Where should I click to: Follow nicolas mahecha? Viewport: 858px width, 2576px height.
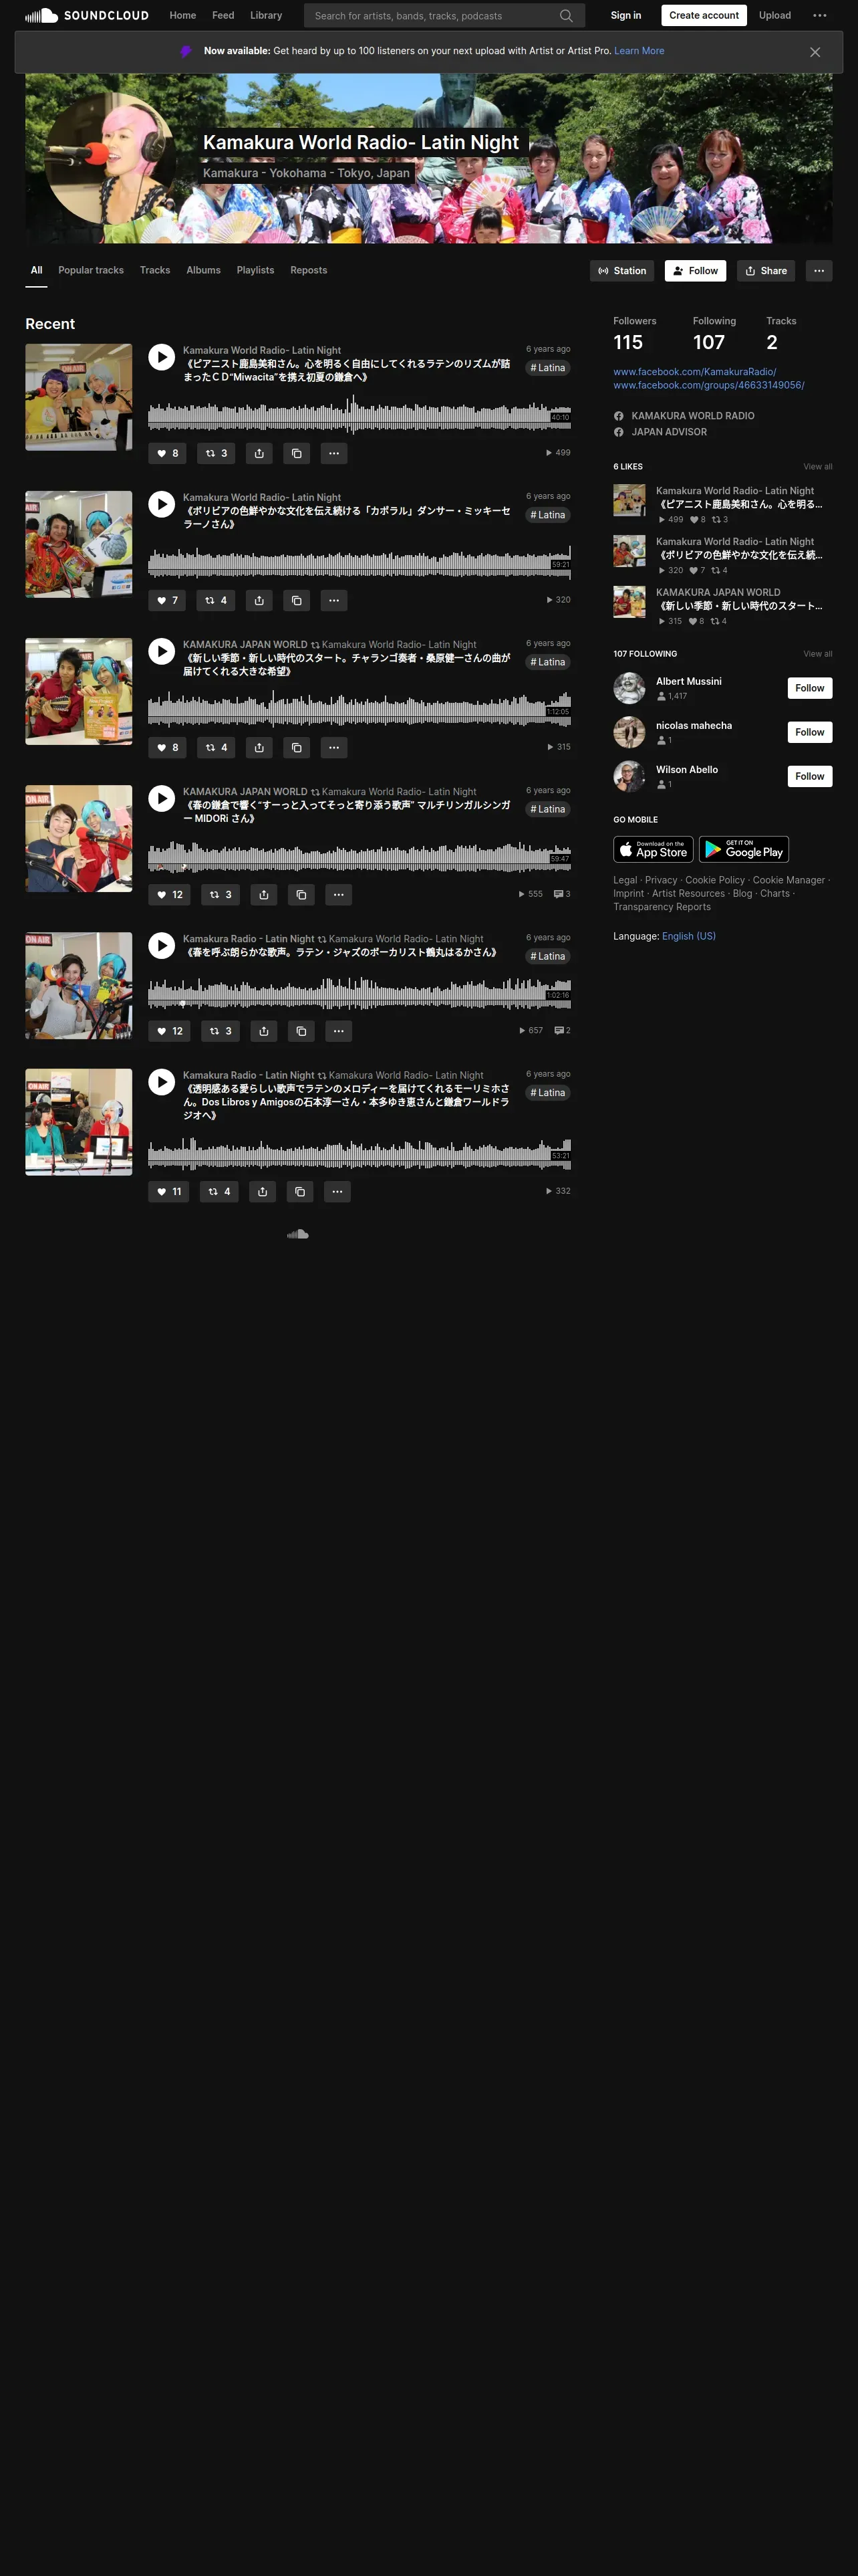(x=810, y=732)
